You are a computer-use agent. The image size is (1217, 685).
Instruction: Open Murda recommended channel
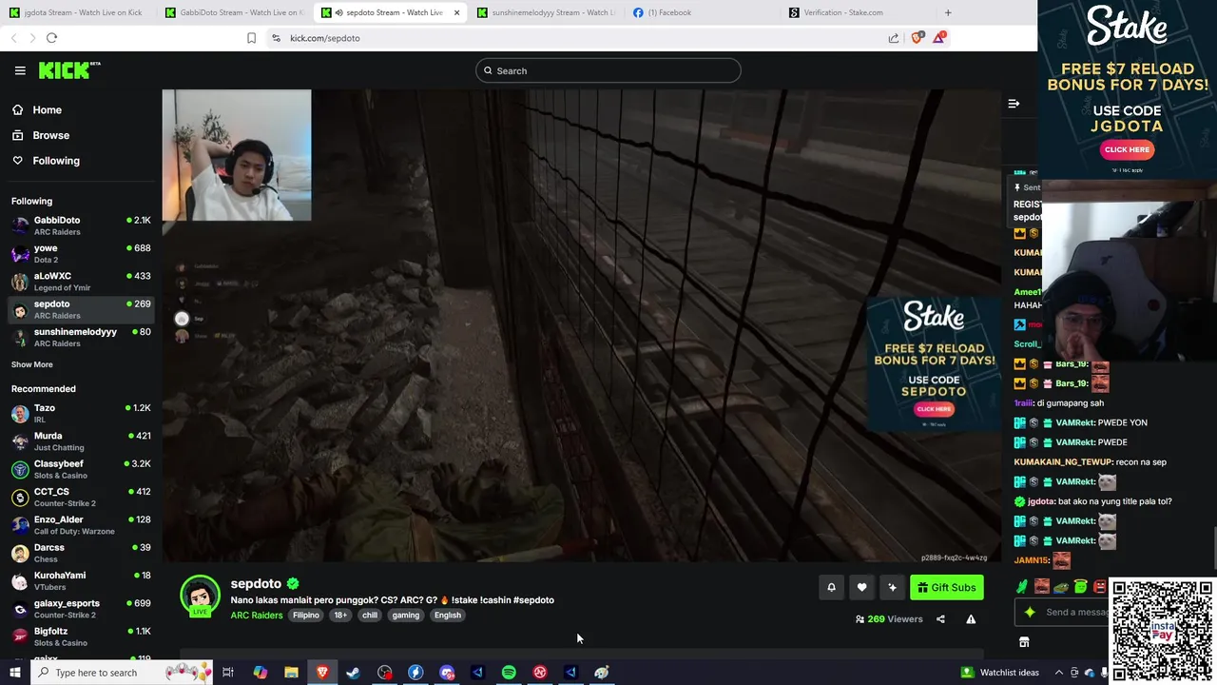tap(81, 441)
